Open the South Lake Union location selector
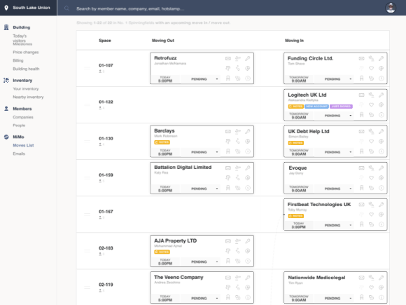Image resolution: width=406 pixels, height=305 pixels. tap(28, 8)
